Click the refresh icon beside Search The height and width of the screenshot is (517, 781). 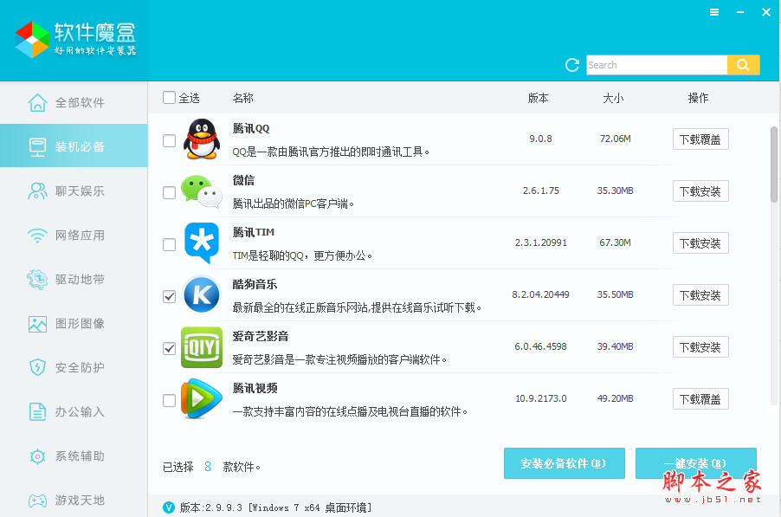tap(572, 65)
